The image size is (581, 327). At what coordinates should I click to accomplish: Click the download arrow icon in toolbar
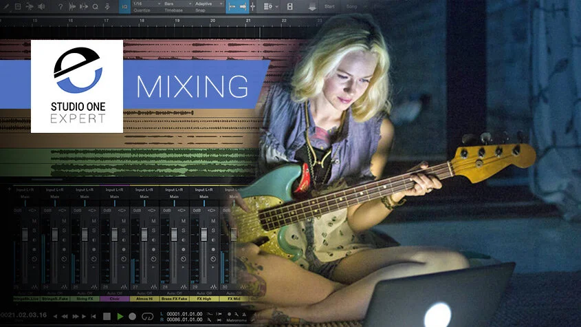312,7
